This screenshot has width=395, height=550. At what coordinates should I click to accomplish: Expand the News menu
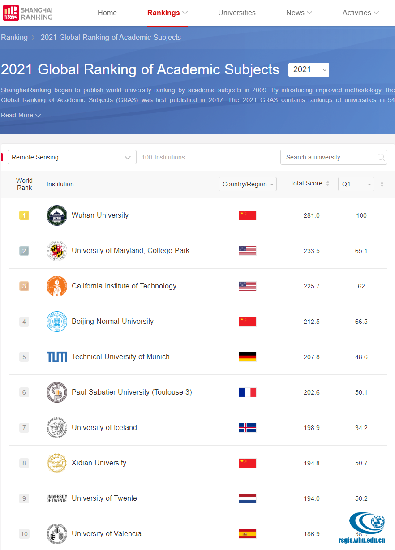(299, 13)
